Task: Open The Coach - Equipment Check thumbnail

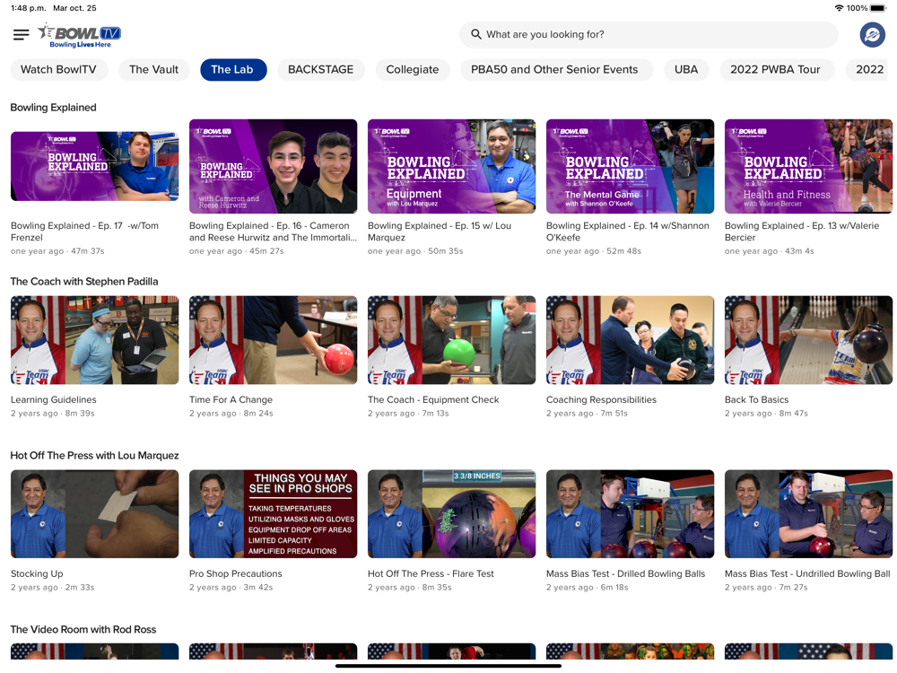Action: point(451,340)
